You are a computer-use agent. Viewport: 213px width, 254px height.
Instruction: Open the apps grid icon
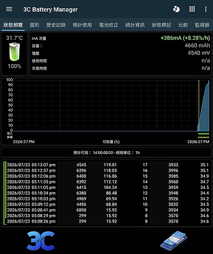(192, 9)
